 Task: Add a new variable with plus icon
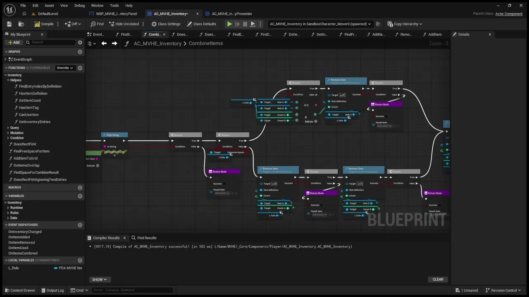pyautogui.click(x=80, y=196)
